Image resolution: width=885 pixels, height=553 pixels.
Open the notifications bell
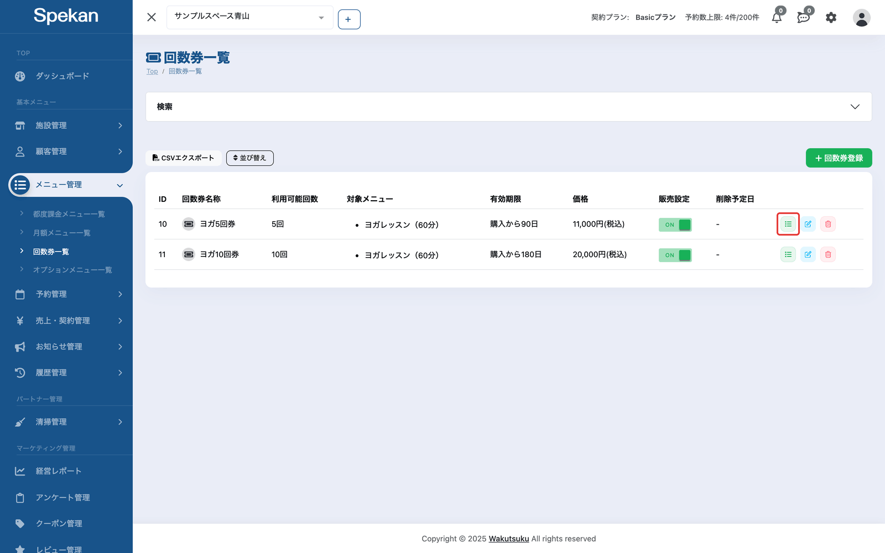point(777,18)
